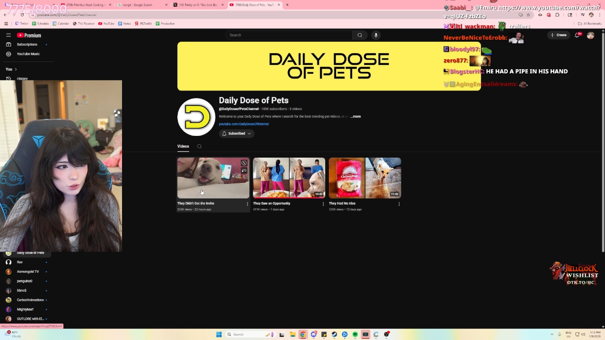Open Production bookmark
The width and height of the screenshot is (605, 340).
(x=165, y=24)
